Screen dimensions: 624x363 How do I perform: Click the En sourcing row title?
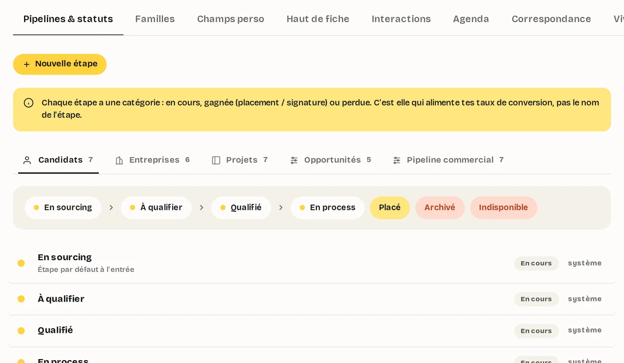tap(65, 257)
